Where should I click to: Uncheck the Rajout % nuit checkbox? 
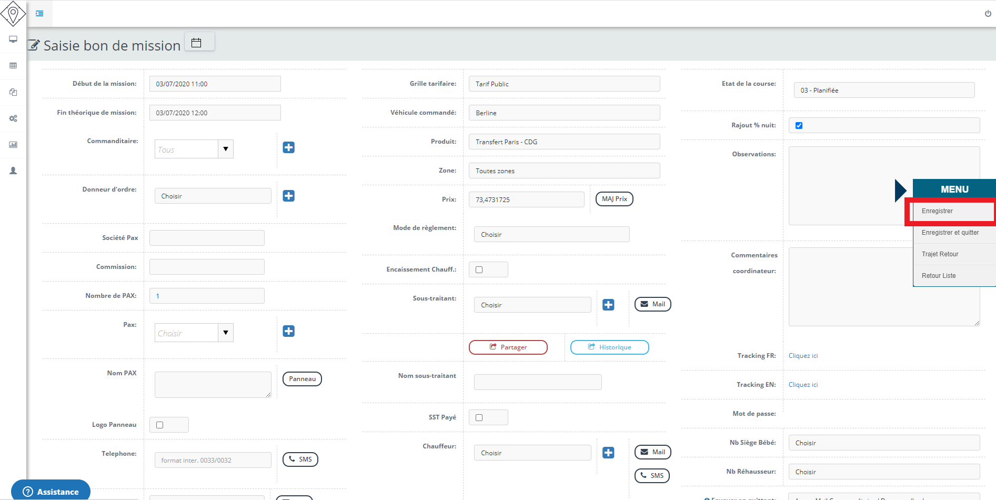(799, 125)
